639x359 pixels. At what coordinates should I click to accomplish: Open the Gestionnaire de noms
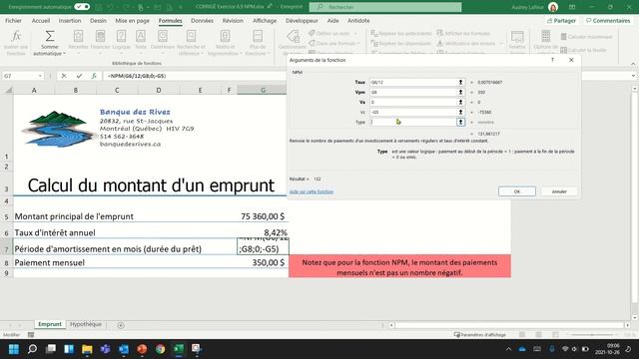tap(293, 42)
